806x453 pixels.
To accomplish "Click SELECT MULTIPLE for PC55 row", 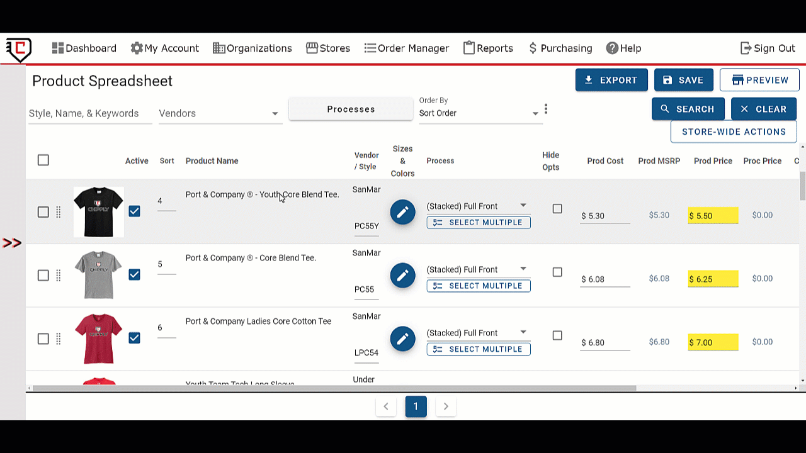I will 479,286.
